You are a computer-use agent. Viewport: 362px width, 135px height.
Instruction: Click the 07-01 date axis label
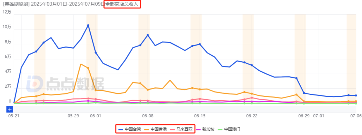pyautogui.click(x=318, y=116)
